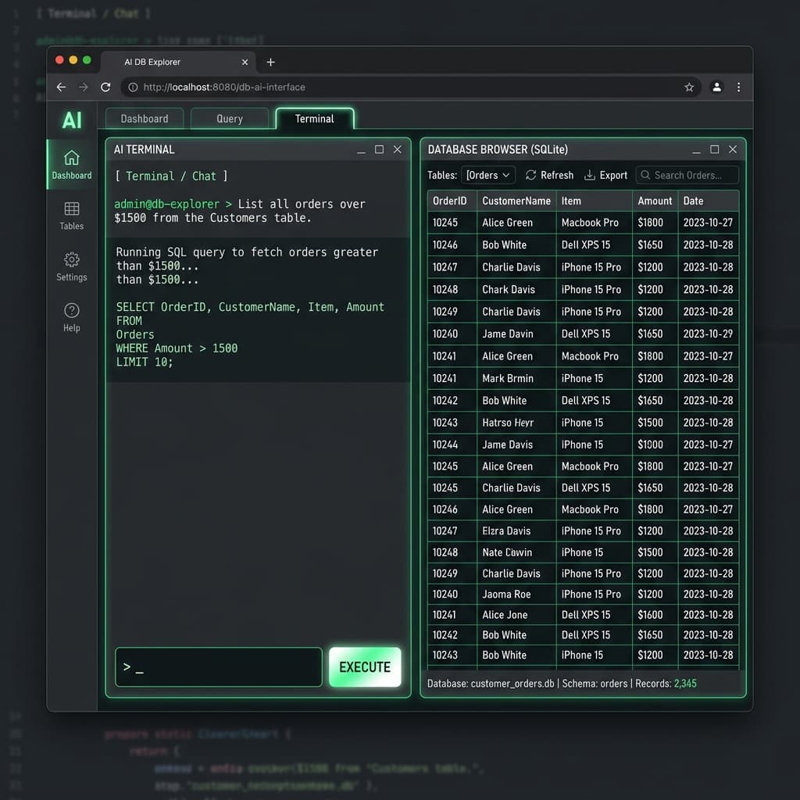Screen dimensions: 800x800
Task: Open the Dashboard sidebar home icon
Action: (71, 158)
